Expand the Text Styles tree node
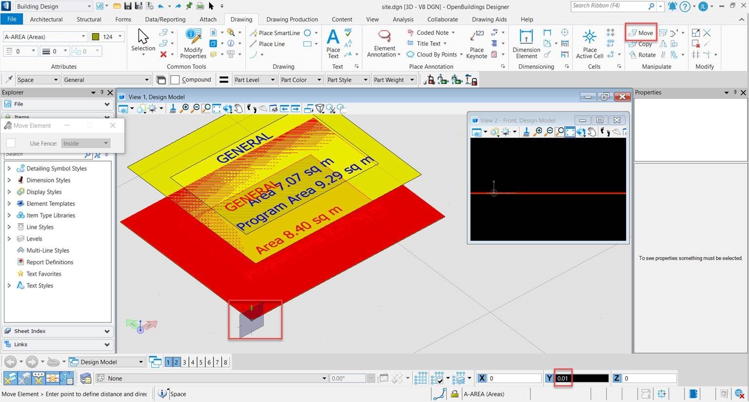749x402 pixels. 9,285
